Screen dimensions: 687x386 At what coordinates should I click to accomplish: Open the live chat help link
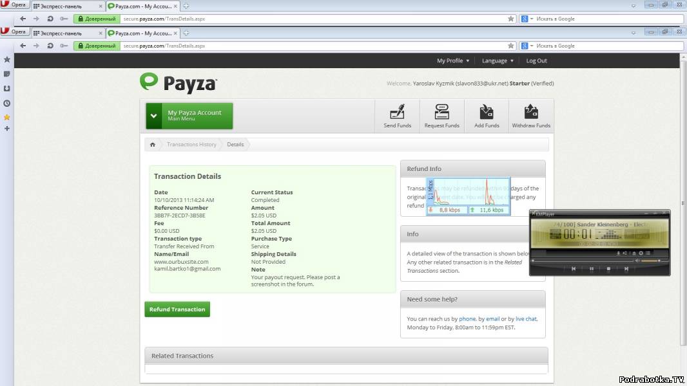pos(526,318)
